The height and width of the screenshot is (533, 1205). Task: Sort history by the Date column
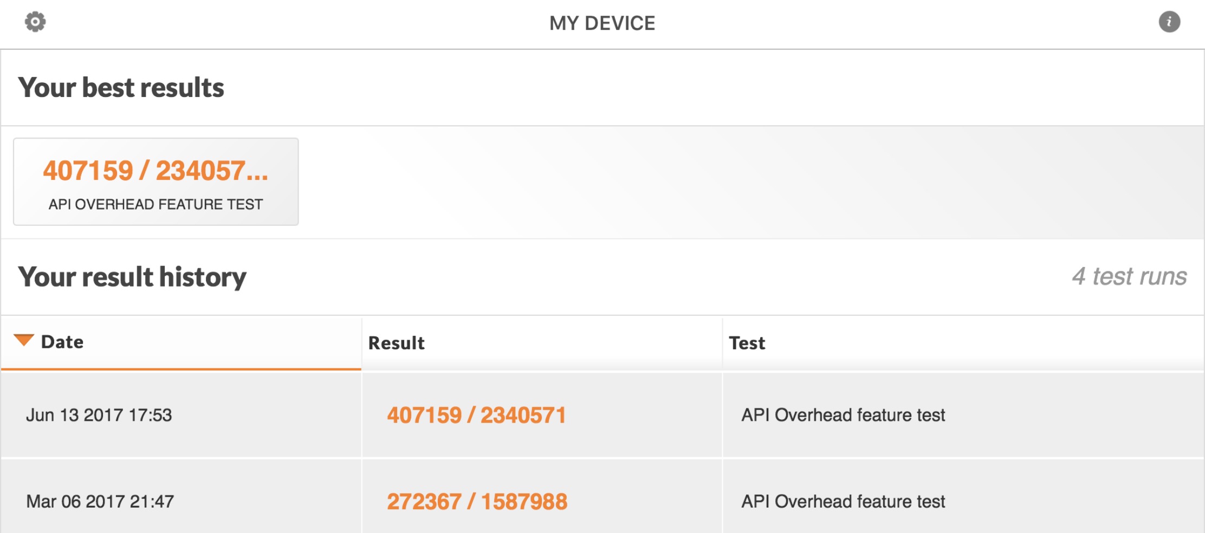click(x=181, y=343)
